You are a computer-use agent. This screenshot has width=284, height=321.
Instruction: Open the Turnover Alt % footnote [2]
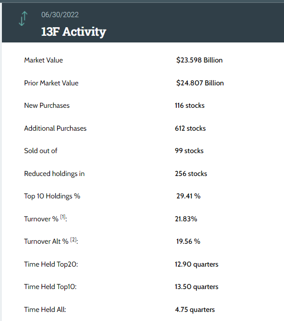click(73, 239)
